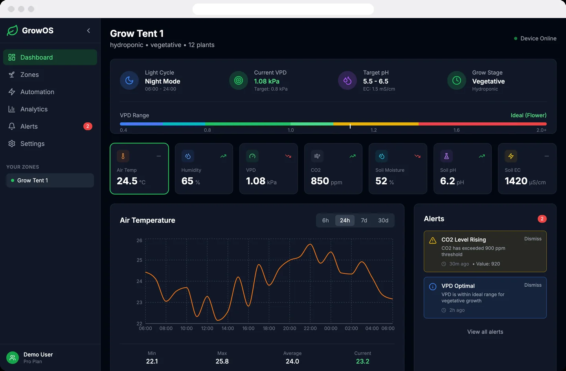
Task: Select the Humidity droplet icon
Action: coord(188,156)
